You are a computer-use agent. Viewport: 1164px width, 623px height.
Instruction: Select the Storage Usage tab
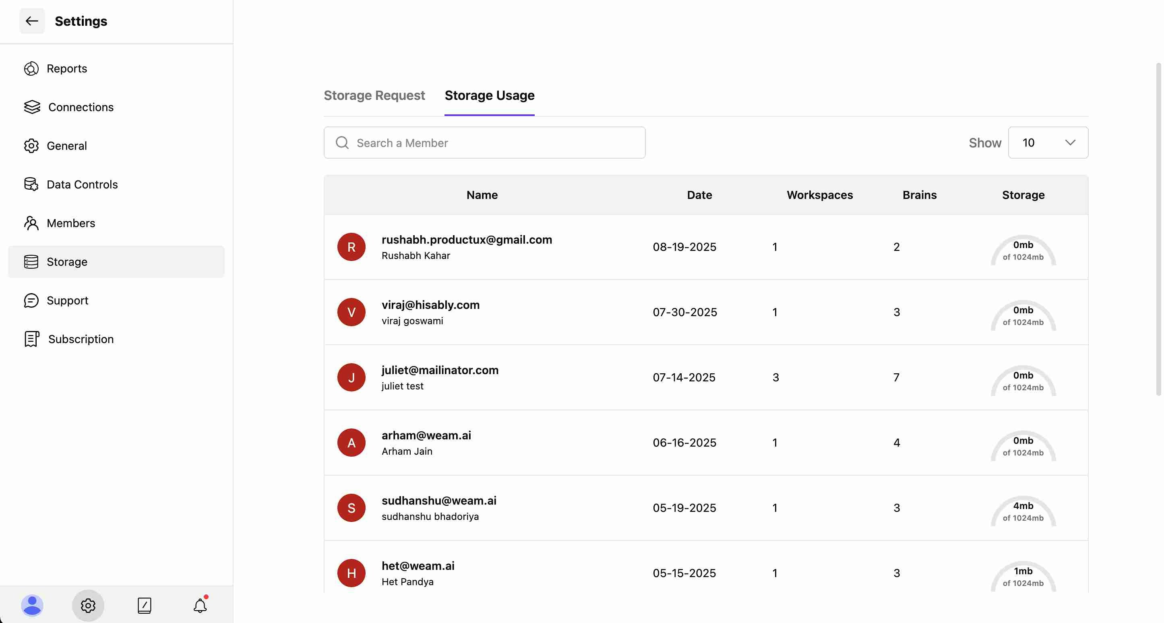(489, 95)
